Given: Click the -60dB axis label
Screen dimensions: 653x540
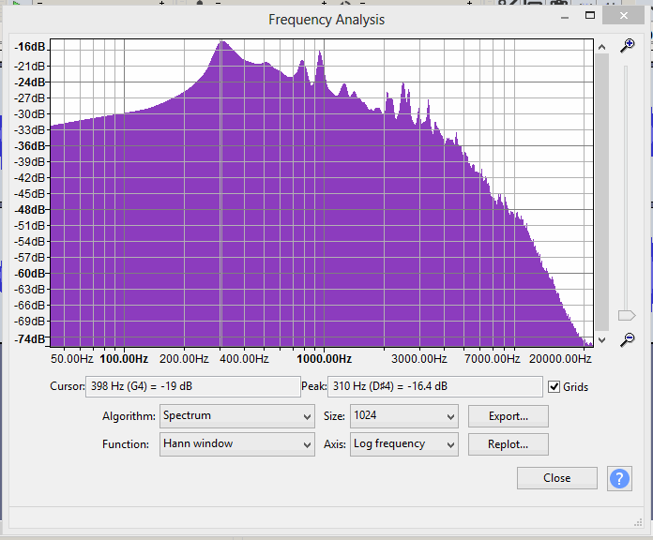Looking at the screenshot, I should (30, 274).
